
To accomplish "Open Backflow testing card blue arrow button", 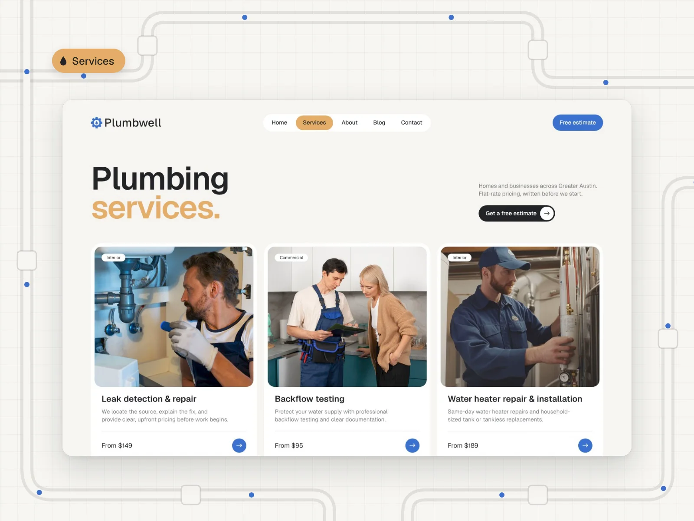I will pos(412,445).
